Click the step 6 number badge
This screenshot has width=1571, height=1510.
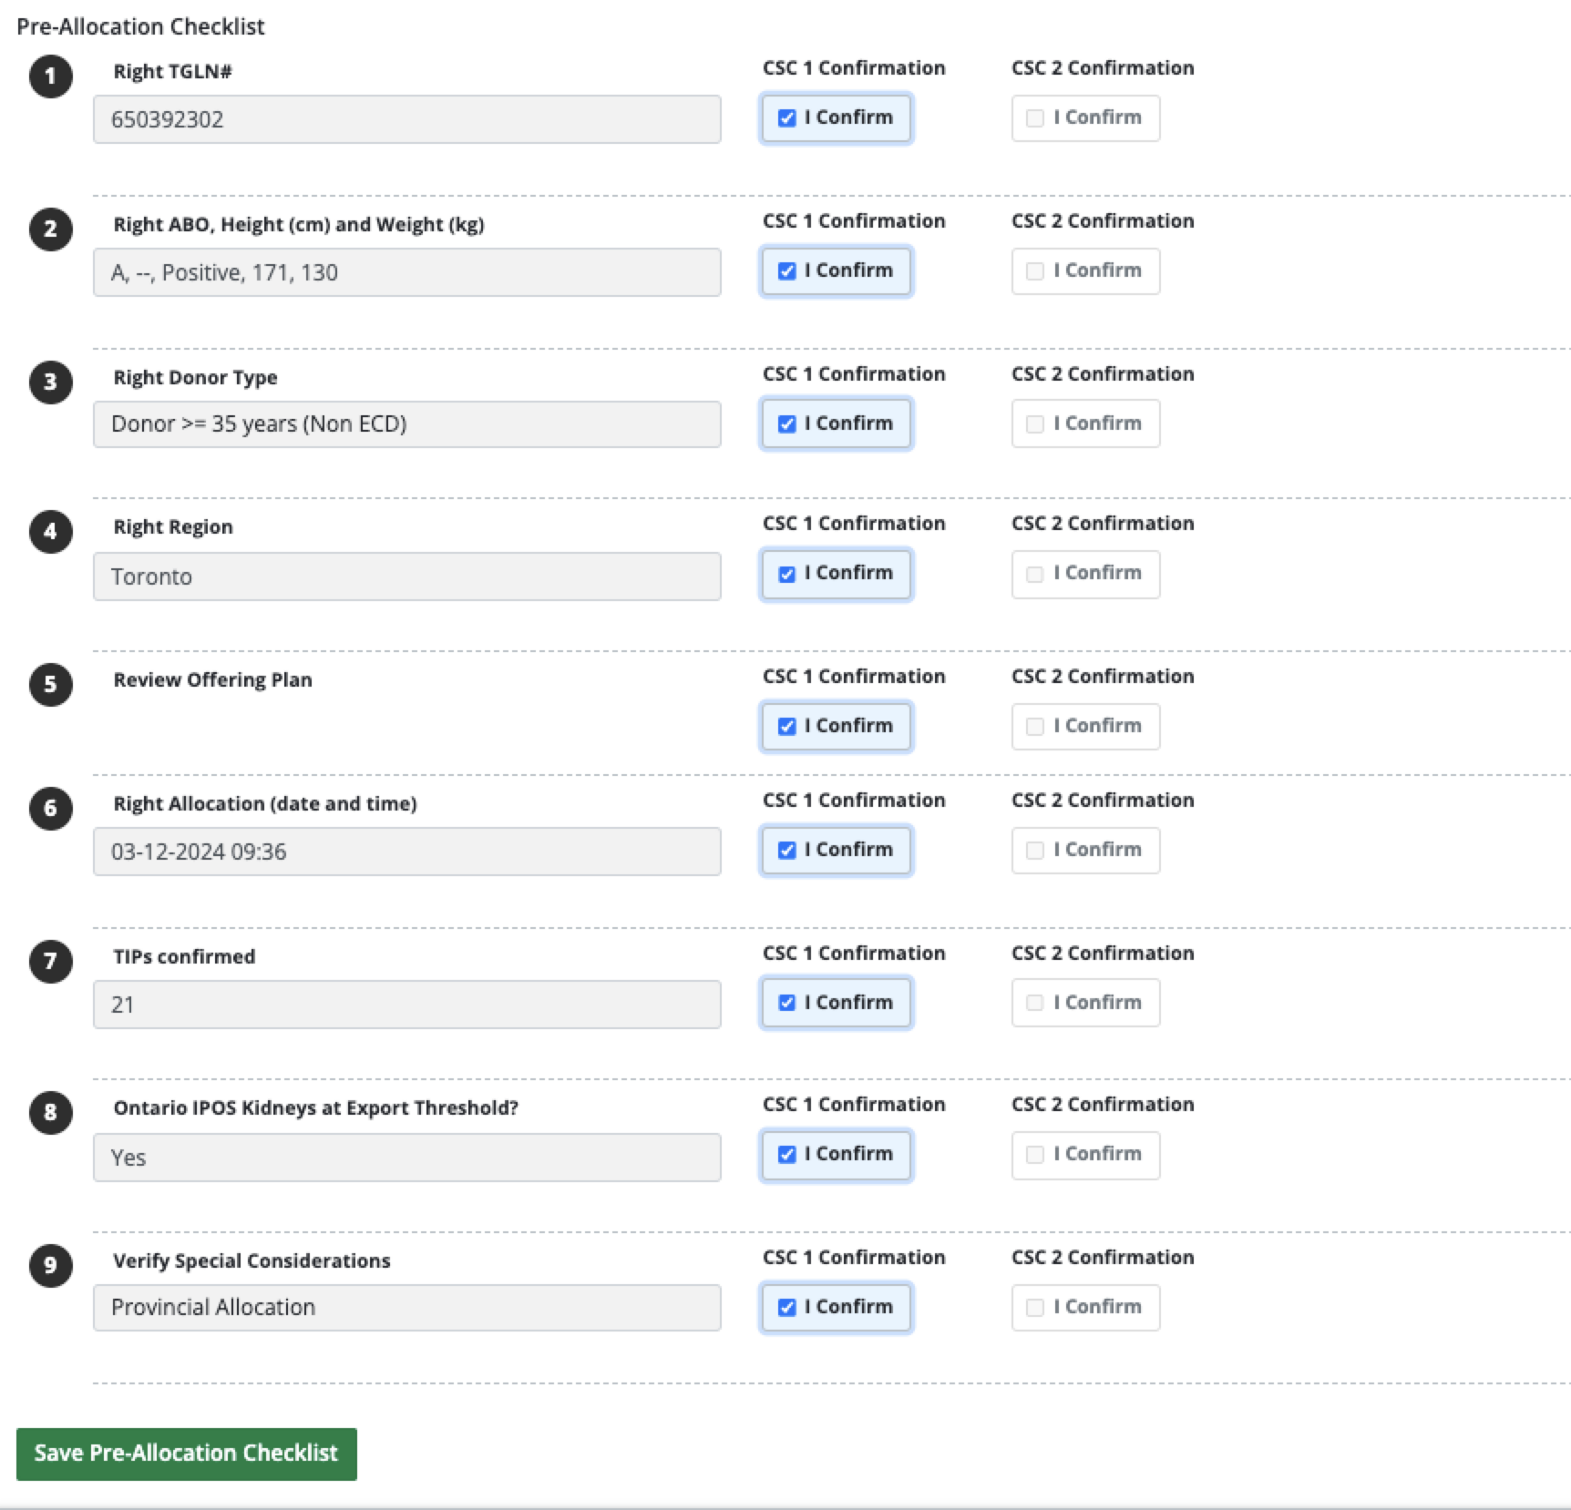(x=50, y=810)
